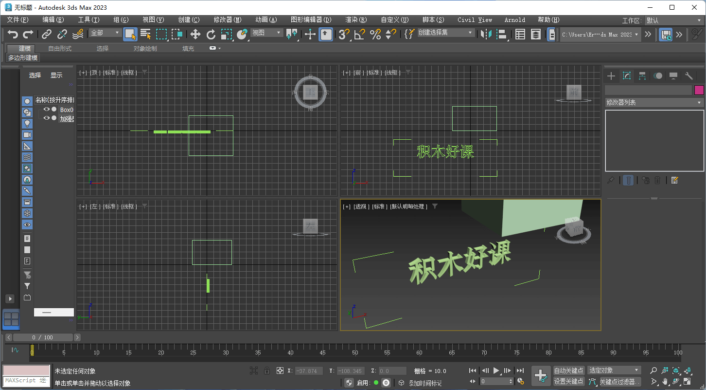This screenshot has width=706, height=390.
Task: Expand the 修改器列表 modifier list dropdown
Action: click(654, 102)
